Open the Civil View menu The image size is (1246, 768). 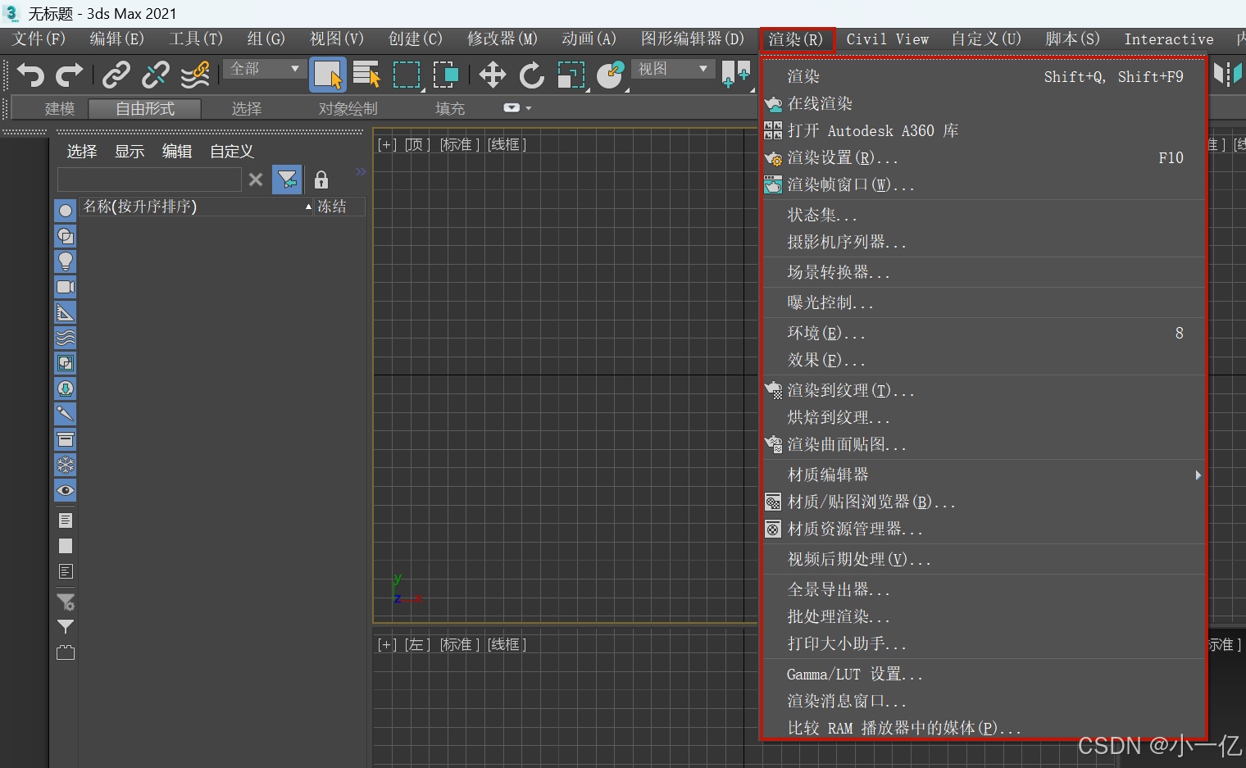tap(887, 39)
